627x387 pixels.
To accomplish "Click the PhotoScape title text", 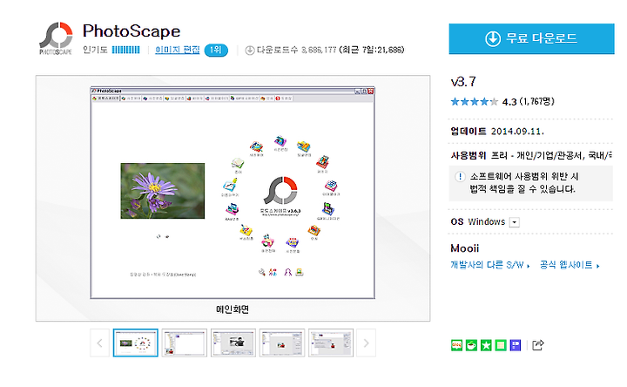I will (x=131, y=31).
